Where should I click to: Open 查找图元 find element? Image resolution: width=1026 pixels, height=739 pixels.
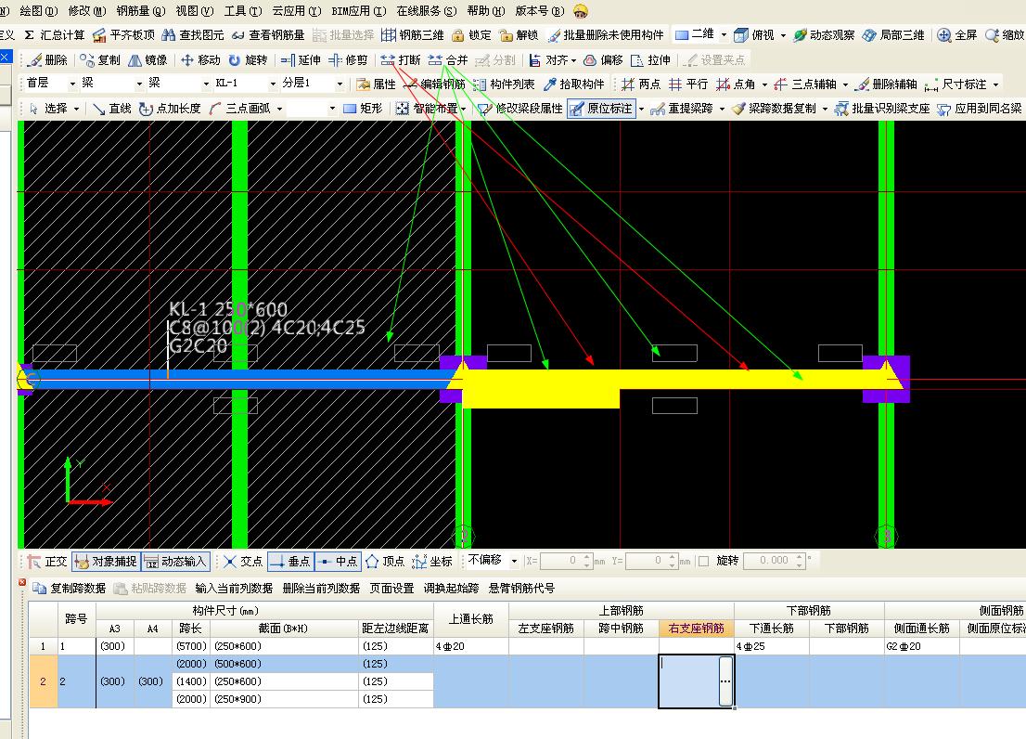tap(193, 35)
